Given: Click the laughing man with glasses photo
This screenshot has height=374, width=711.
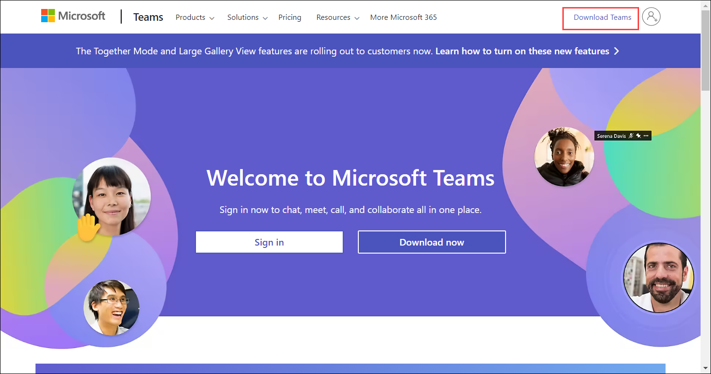Looking at the screenshot, I should tap(112, 307).
